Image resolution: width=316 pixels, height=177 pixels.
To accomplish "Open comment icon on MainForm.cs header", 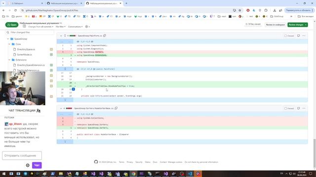I will click(x=298, y=36).
